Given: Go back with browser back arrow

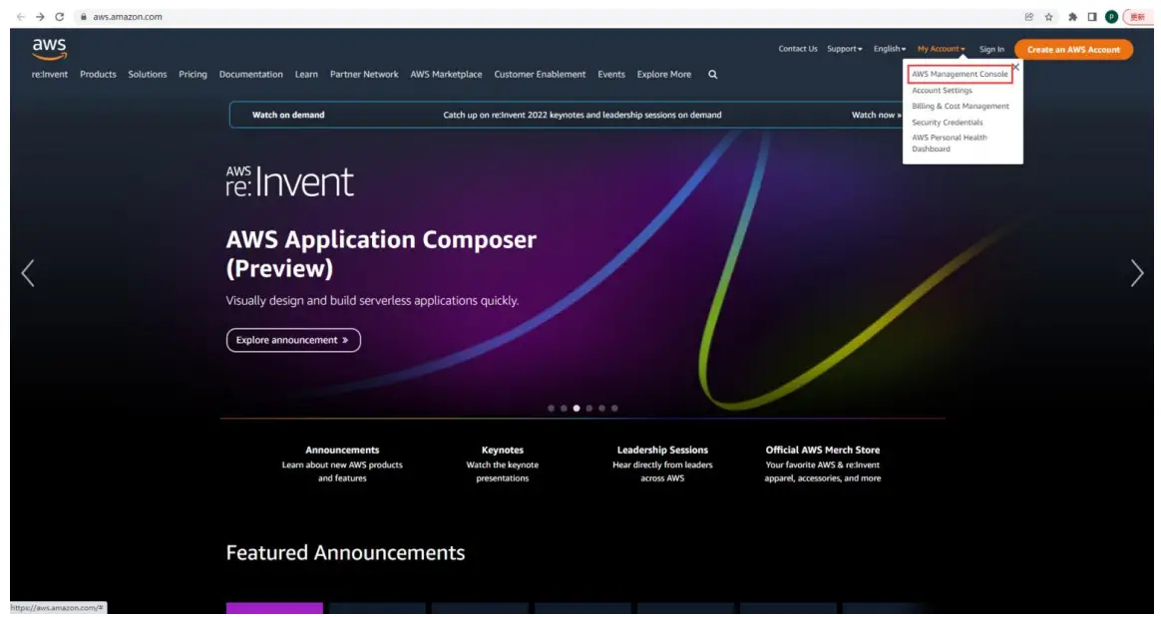Looking at the screenshot, I should (x=21, y=16).
